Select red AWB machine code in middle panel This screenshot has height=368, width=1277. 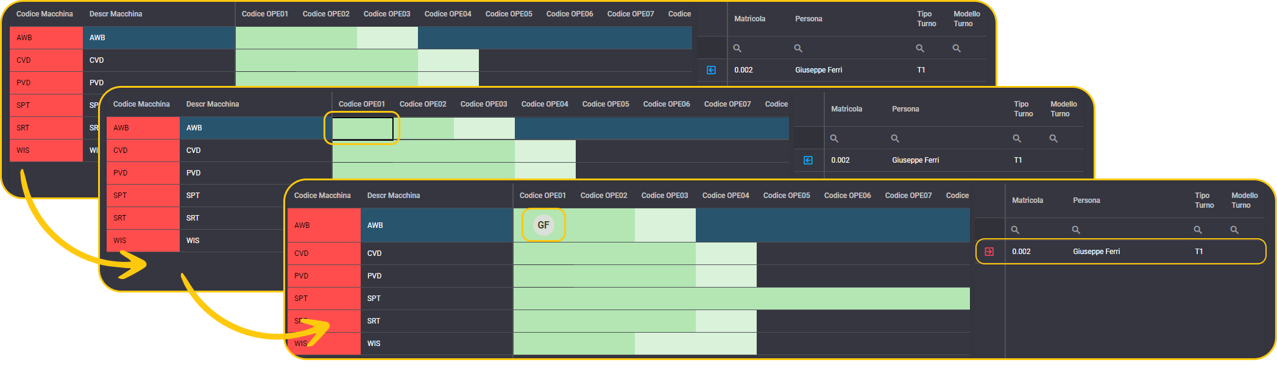pyautogui.click(x=143, y=128)
